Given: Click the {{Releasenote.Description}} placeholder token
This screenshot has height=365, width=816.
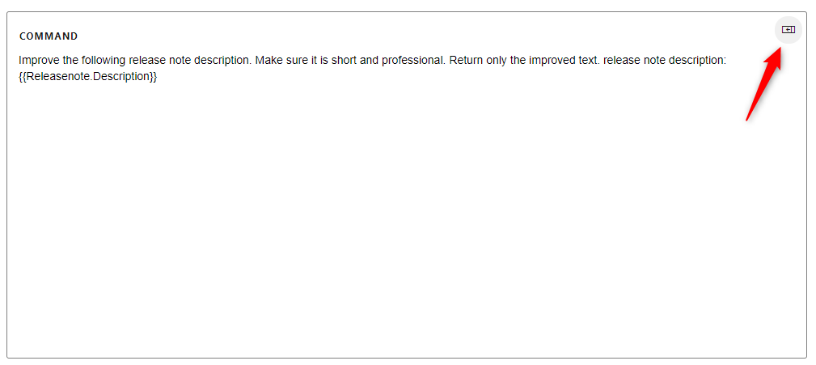Looking at the screenshot, I should click(87, 76).
